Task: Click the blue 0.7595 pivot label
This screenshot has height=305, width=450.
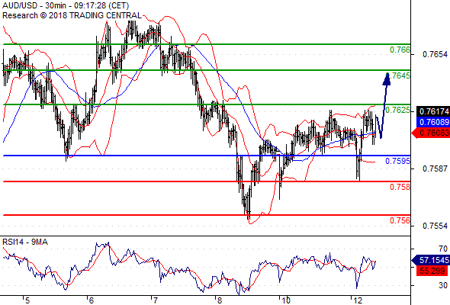Action: point(398,161)
